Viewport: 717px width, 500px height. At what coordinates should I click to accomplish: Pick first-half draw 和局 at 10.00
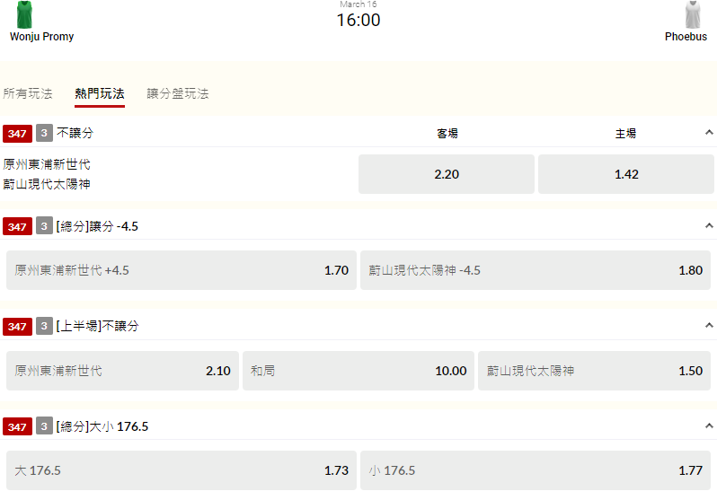pos(358,371)
